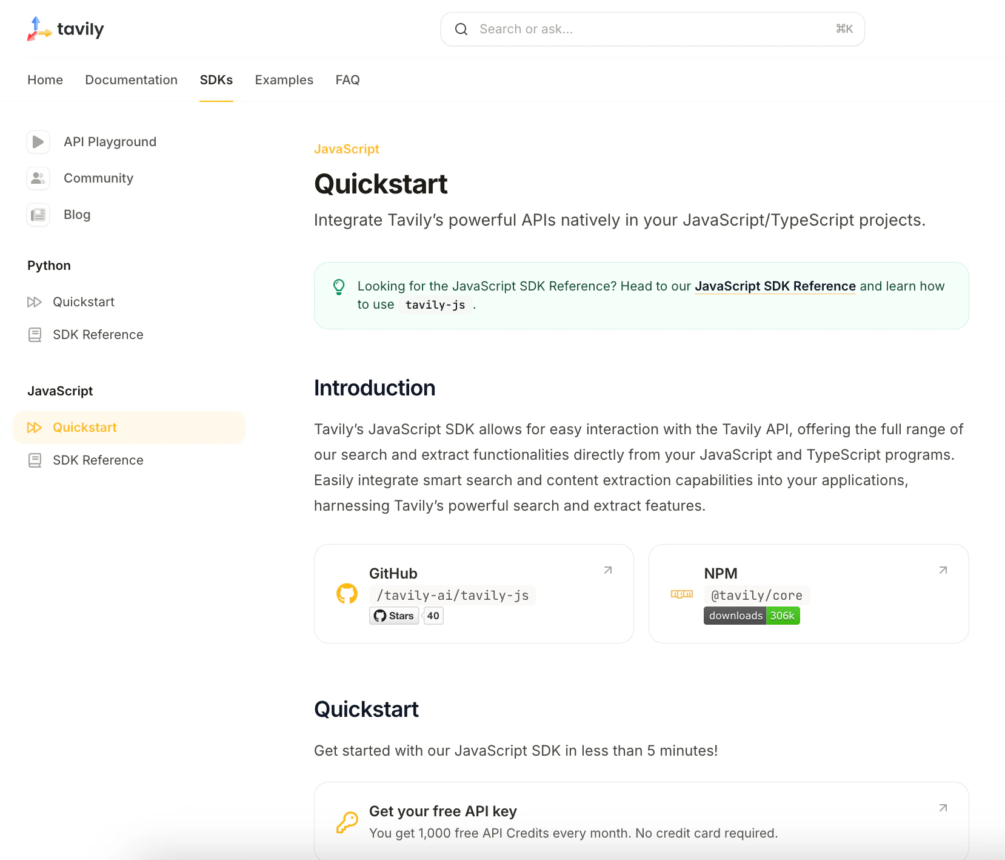Click the search magnifier icon

click(461, 29)
